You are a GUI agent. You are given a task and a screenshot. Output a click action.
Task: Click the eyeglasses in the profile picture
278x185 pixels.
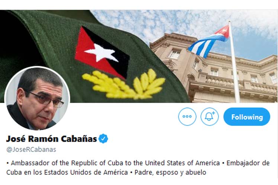(x=46, y=100)
